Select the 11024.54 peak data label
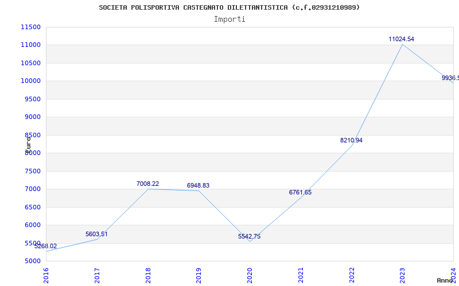459x286 pixels. coord(401,39)
